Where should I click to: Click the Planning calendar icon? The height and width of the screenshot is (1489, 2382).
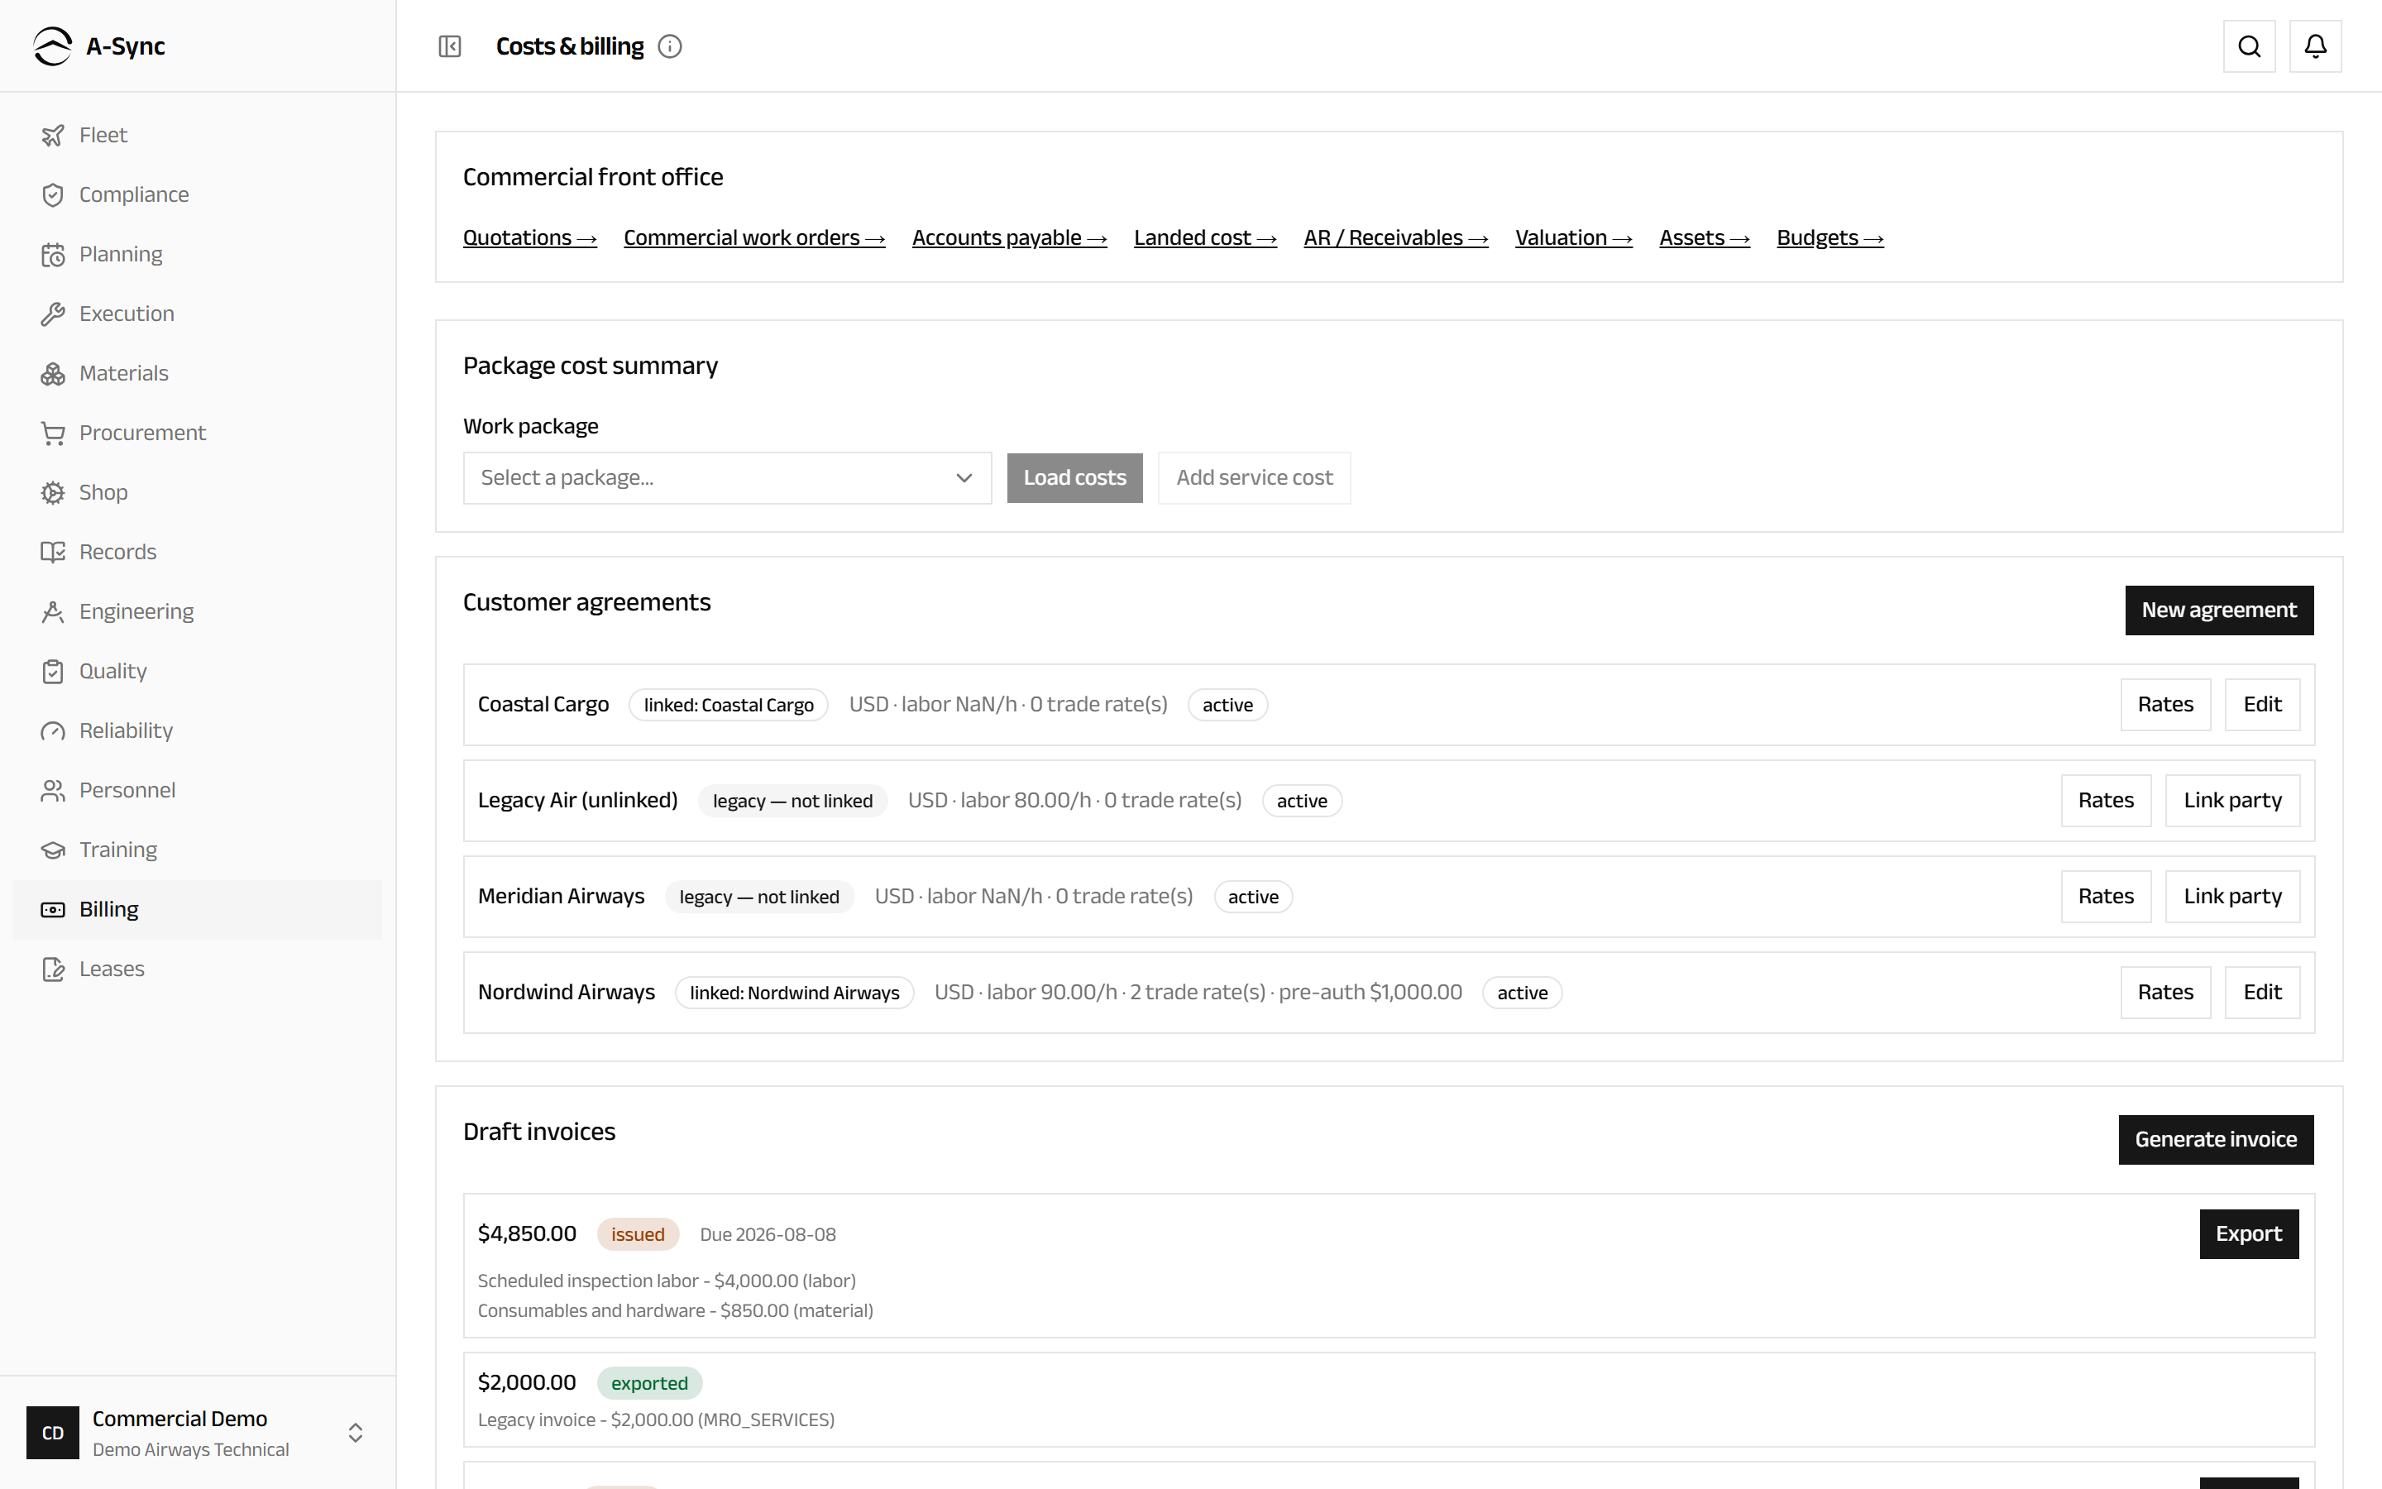tap(53, 254)
